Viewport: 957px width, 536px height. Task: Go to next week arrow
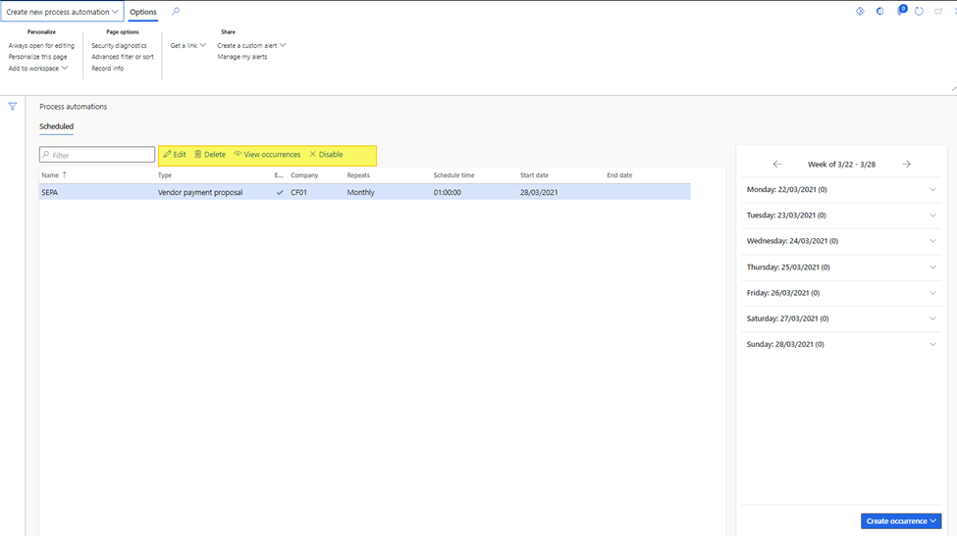906,165
